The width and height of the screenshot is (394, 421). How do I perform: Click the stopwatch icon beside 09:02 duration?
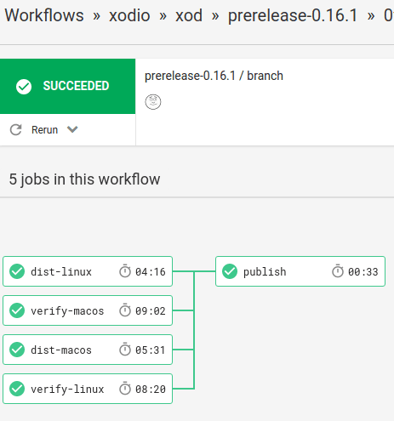(x=125, y=310)
